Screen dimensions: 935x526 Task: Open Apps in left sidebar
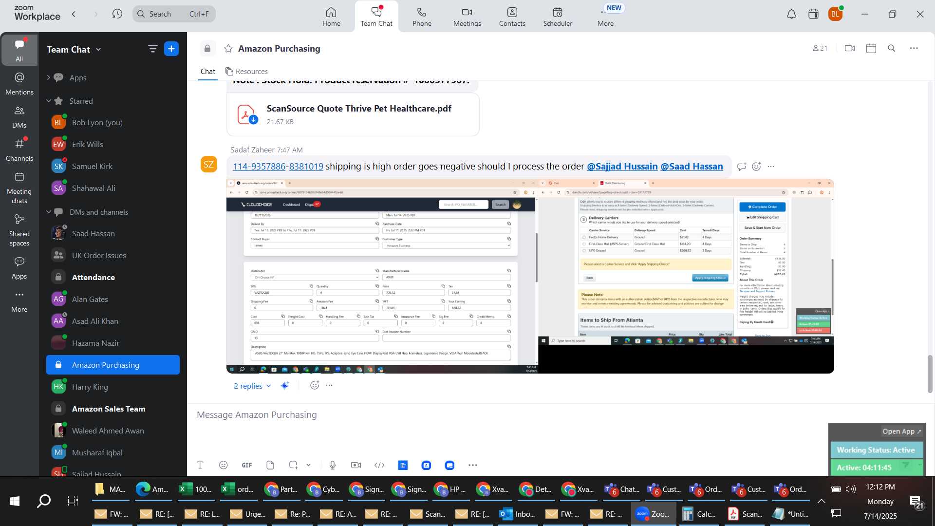click(19, 268)
